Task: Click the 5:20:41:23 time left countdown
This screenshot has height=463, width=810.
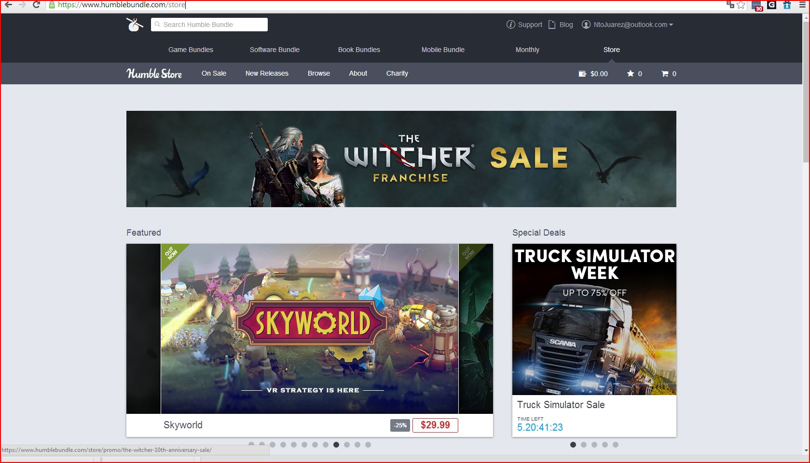Action: (x=540, y=427)
